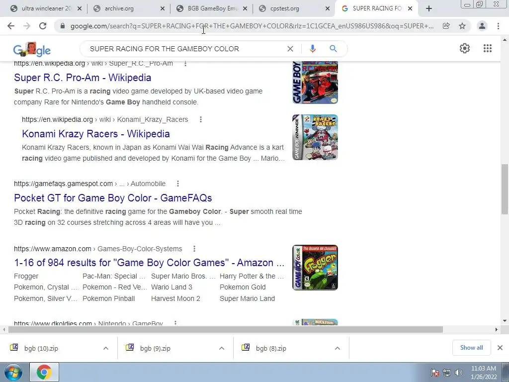Click the lock icon in address bar
This screenshot has width=509, height=382.
pos(63,26)
